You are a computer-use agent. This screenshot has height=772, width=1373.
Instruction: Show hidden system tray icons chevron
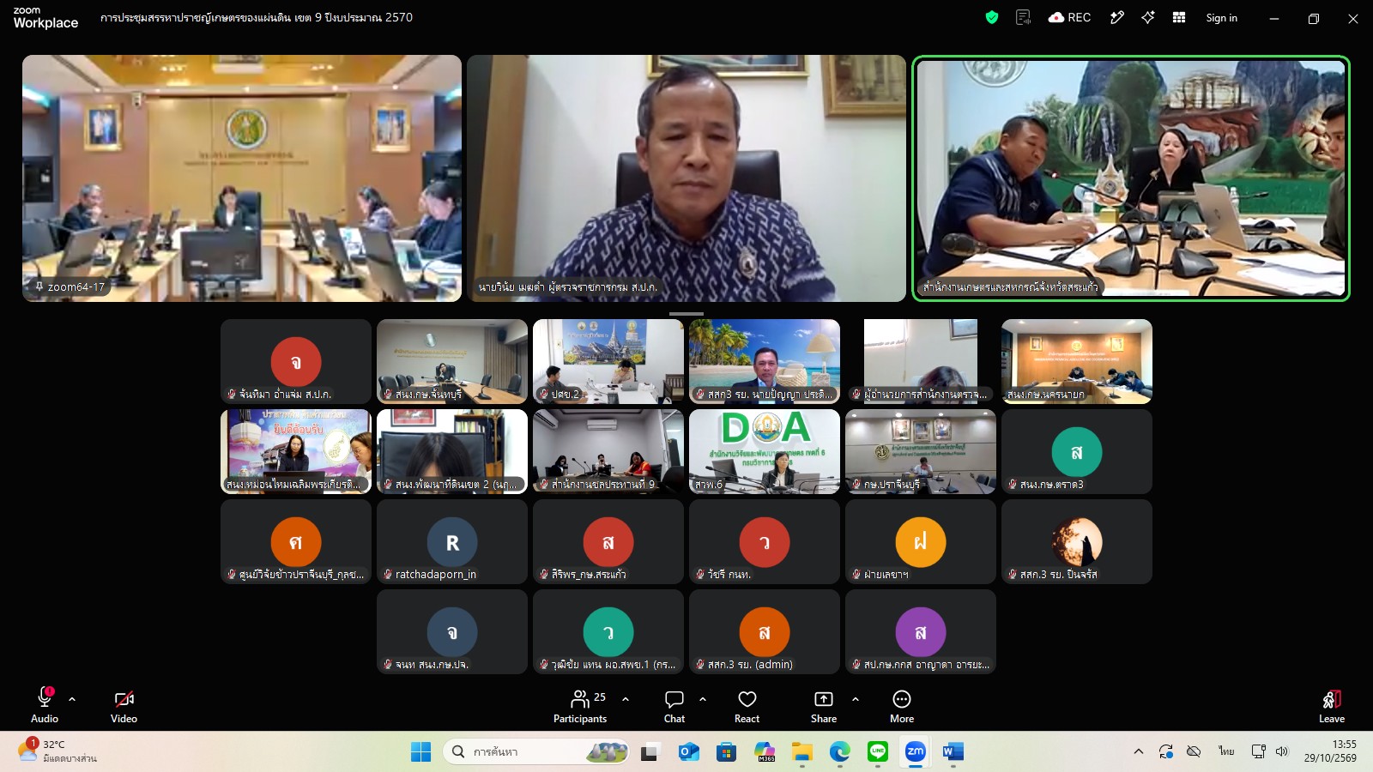(1139, 751)
